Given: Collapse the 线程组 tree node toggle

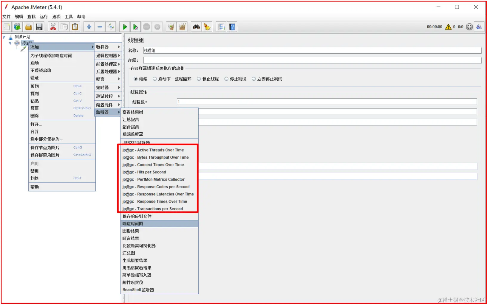Looking at the screenshot, I should click(x=10, y=43).
